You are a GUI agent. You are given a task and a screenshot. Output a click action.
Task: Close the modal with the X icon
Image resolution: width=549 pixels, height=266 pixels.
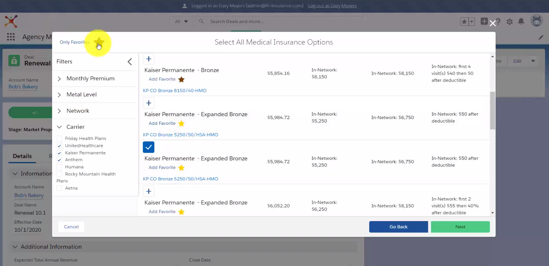pyautogui.click(x=492, y=23)
